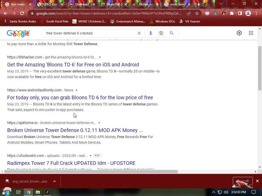The height and width of the screenshot is (196, 262).
Task: Open the Chrome profile avatar
Action: point(248,13)
